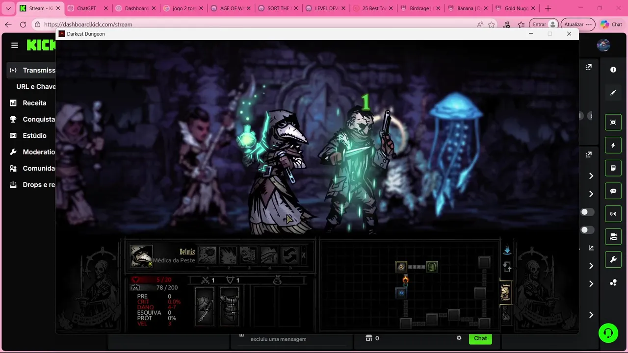The height and width of the screenshot is (353, 628).
Task: Click the green curio room map node
Action: coord(432,267)
